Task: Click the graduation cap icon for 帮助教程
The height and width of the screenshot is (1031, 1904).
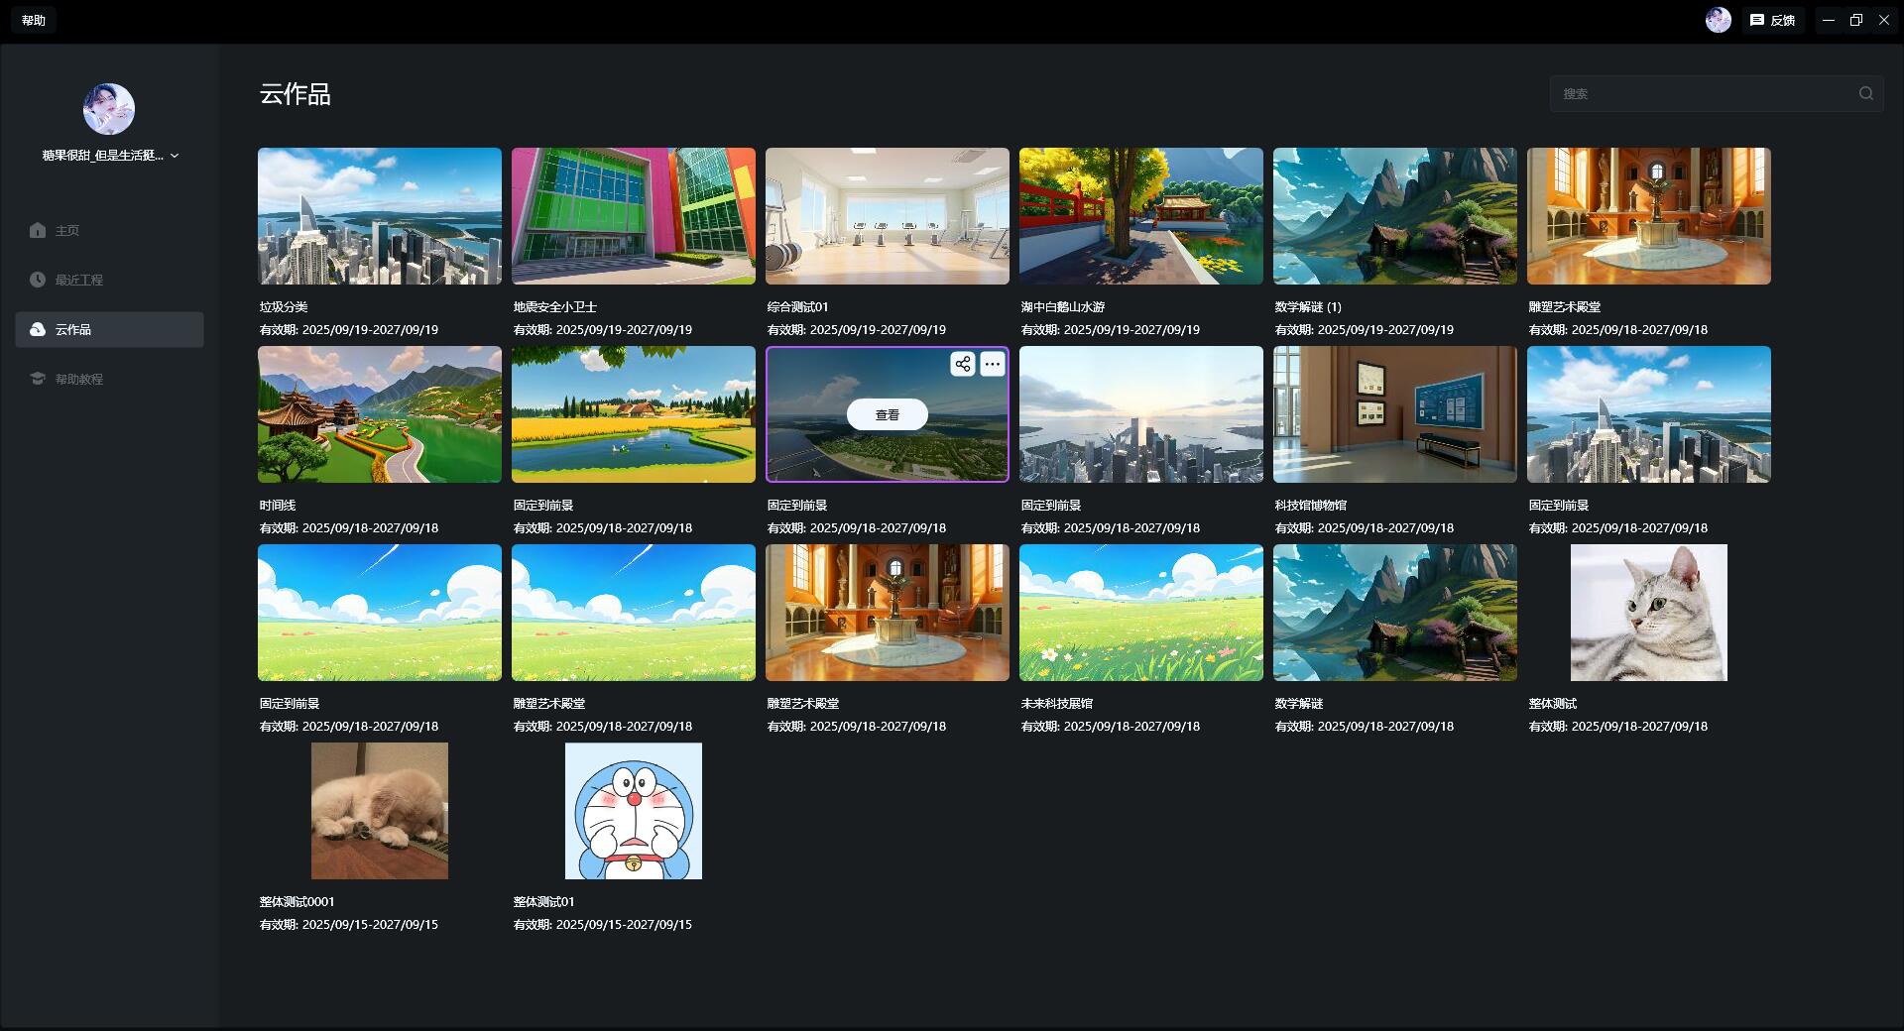Action: coord(38,379)
